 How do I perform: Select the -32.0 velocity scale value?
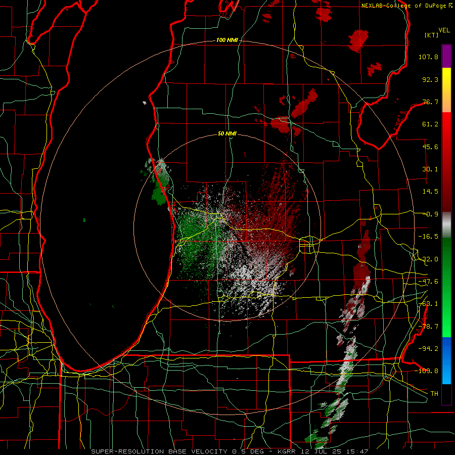pos(428,259)
